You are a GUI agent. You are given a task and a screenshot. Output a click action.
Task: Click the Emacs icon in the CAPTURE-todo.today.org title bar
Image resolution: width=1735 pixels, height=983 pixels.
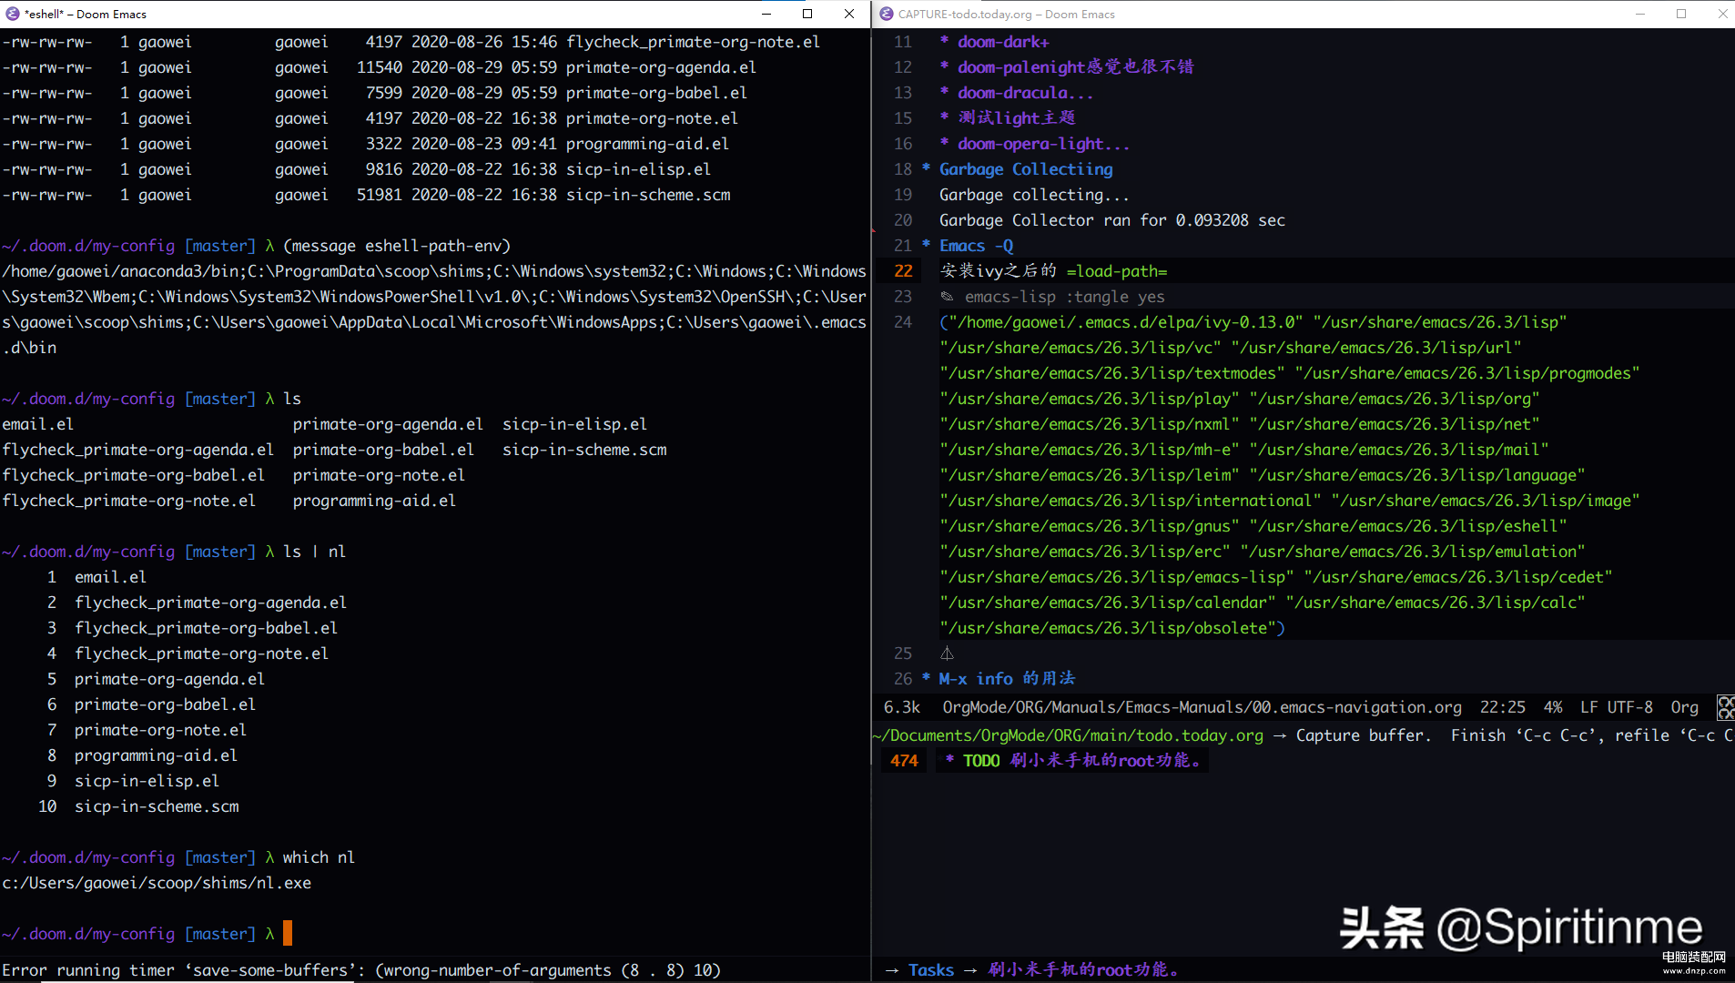pyautogui.click(x=886, y=14)
